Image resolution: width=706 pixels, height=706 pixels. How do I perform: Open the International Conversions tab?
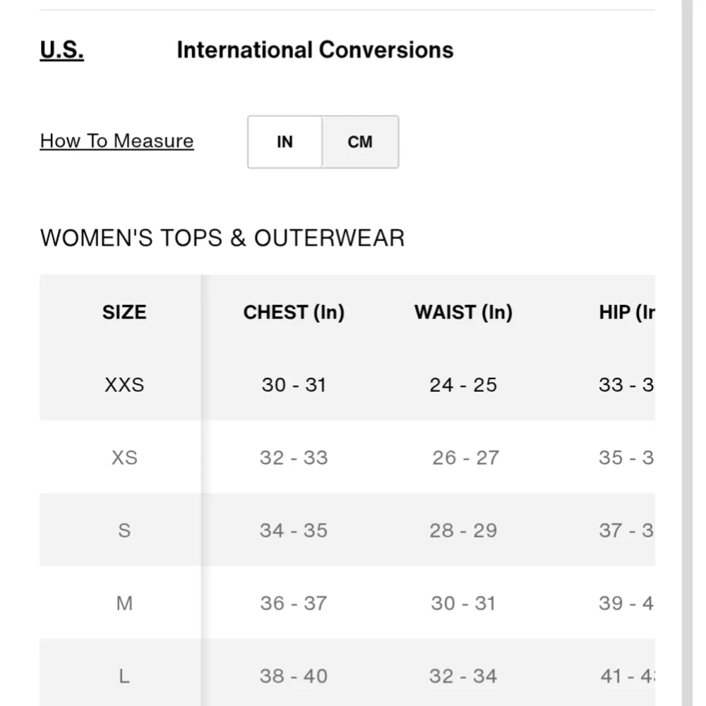pyautogui.click(x=315, y=49)
